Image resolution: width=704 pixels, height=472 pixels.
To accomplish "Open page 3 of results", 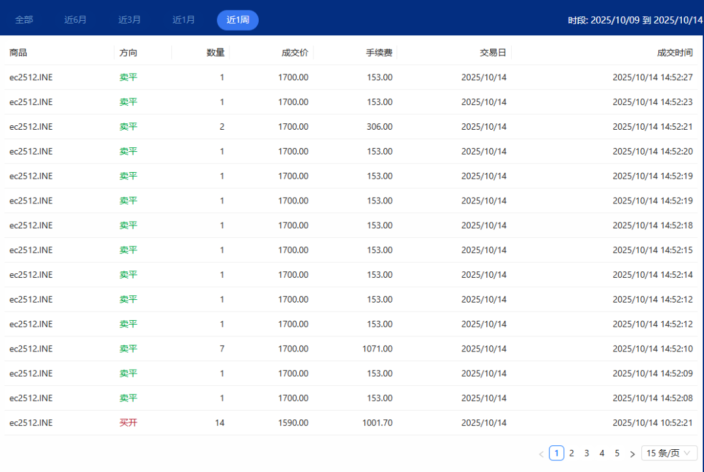I will click(587, 453).
